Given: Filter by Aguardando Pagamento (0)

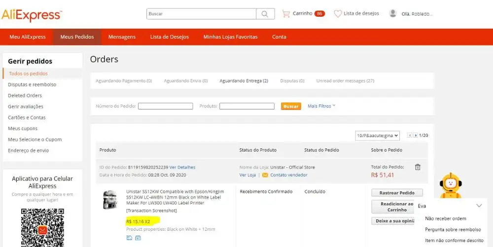Looking at the screenshot, I should [x=124, y=81].
